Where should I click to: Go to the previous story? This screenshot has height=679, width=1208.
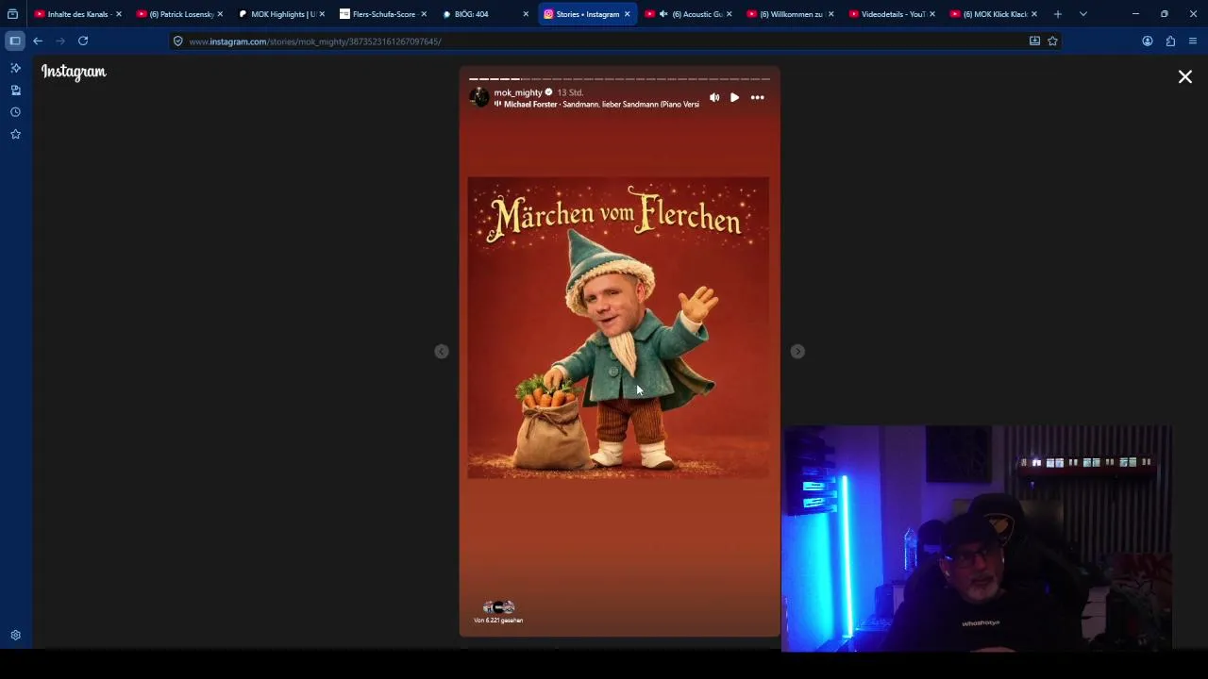tap(441, 351)
